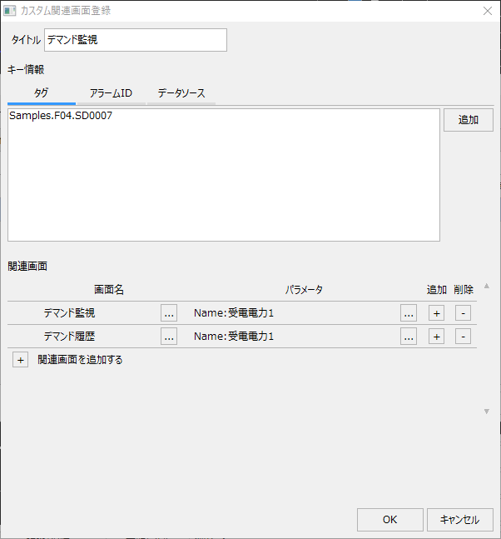501x539 pixels.
Task: Switch to the タグ tab
Action: (41, 93)
